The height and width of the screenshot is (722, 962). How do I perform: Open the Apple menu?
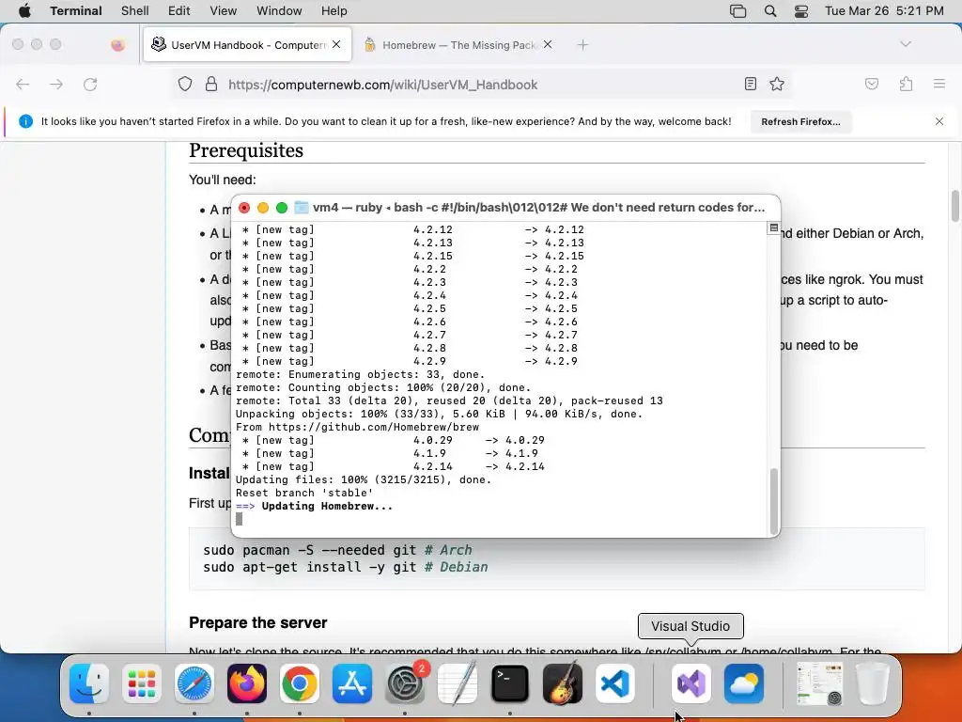(x=24, y=11)
